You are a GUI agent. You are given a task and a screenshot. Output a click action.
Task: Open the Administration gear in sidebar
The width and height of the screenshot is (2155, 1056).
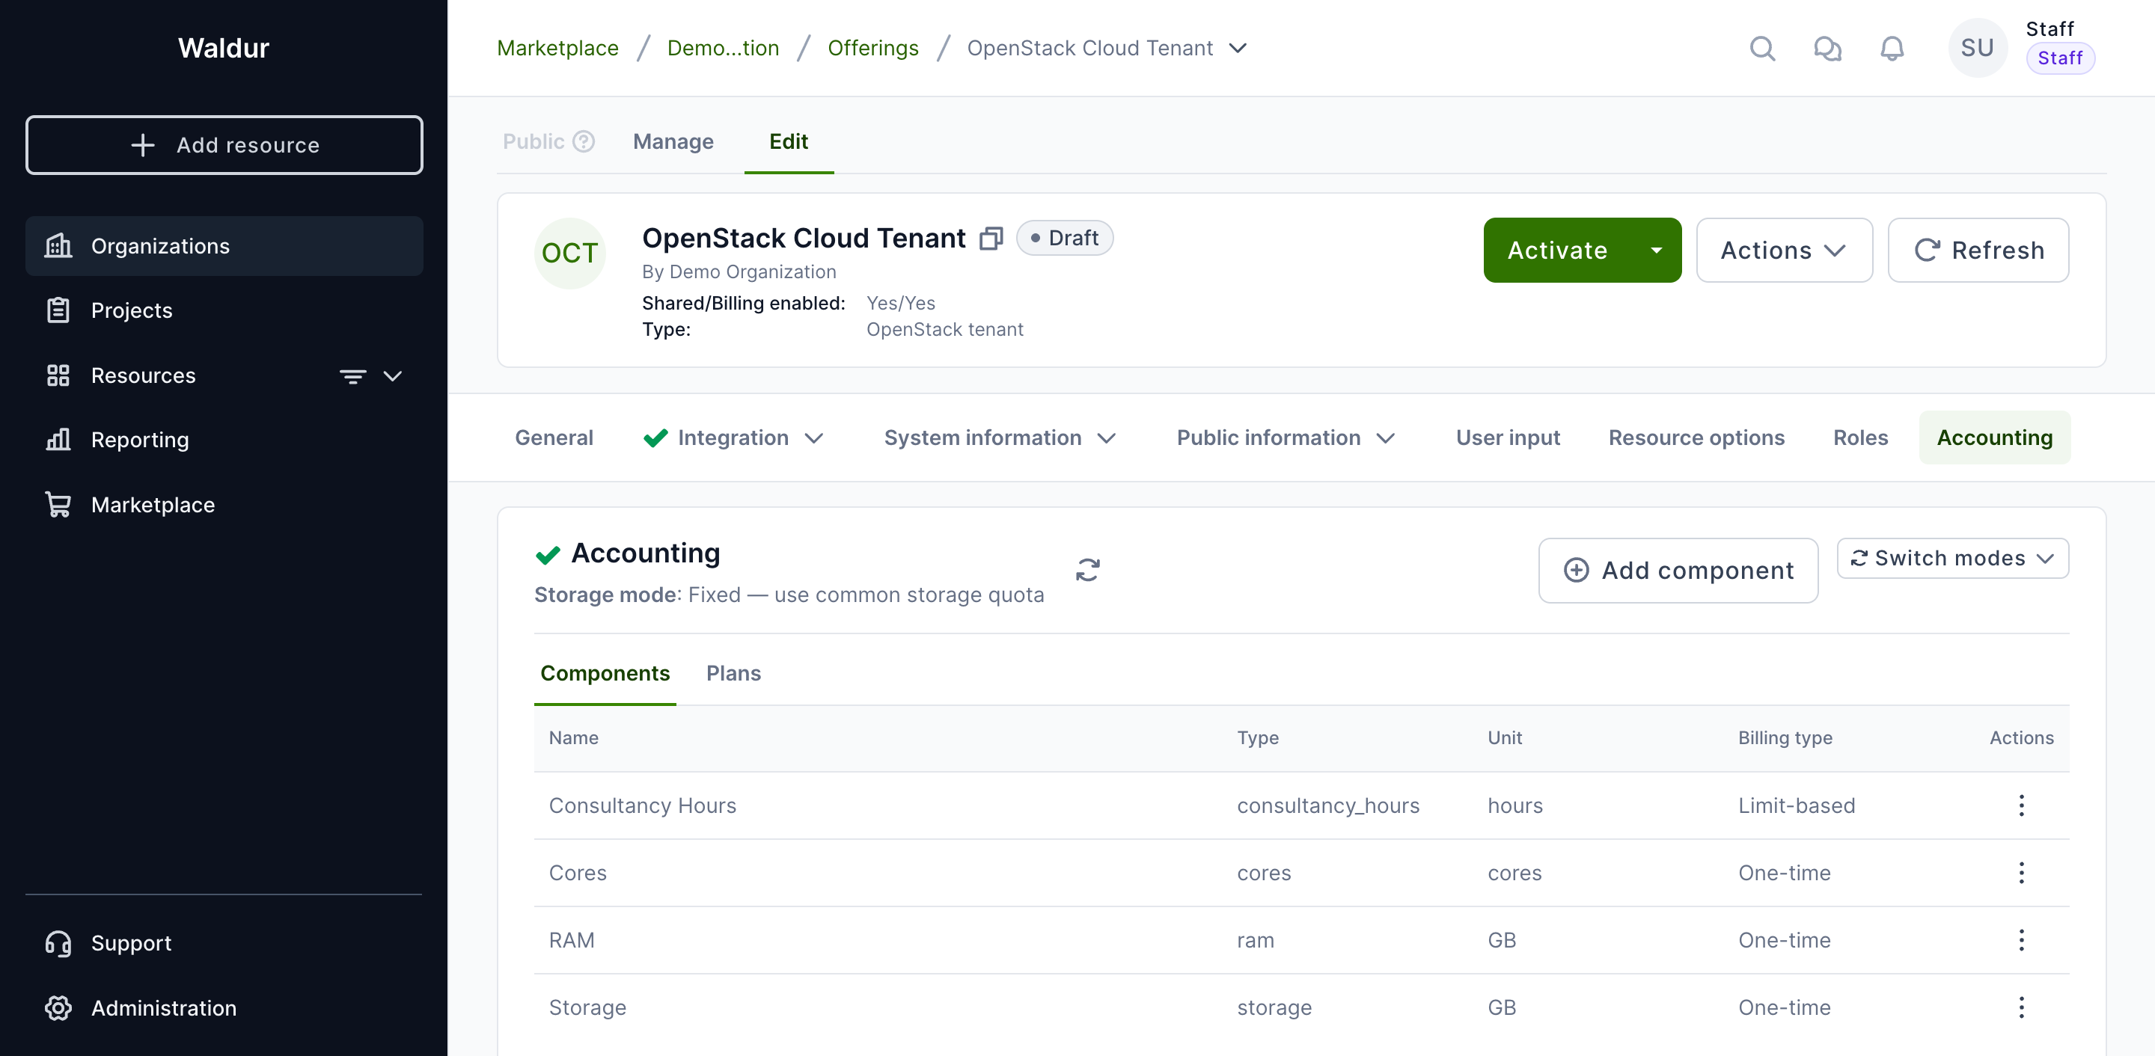tap(58, 1007)
